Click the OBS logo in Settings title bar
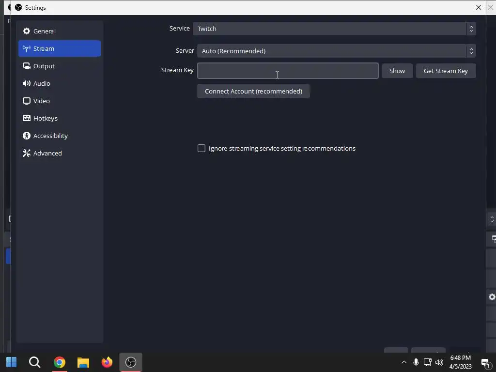 pos(18,7)
